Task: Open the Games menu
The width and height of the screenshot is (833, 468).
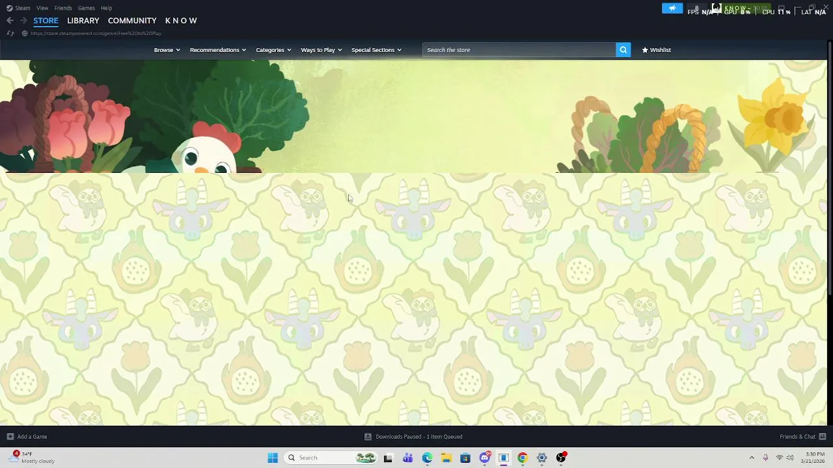Action: pos(87,8)
